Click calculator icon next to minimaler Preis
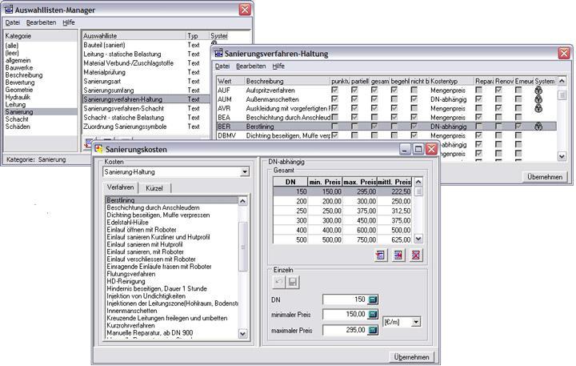 pyautogui.click(x=371, y=315)
